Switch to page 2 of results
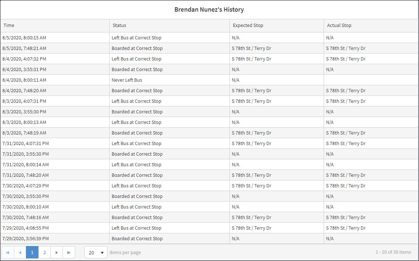The image size is (419, 261). [x=45, y=252]
